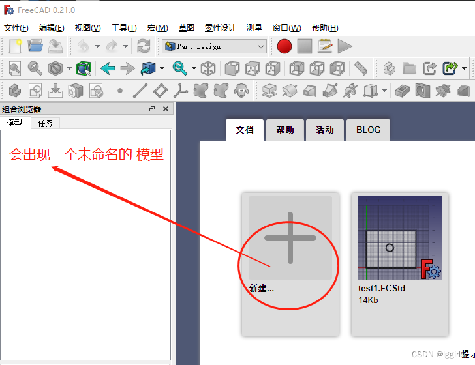Save the document using the save icon
The width and height of the screenshot is (475, 365).
pyautogui.click(x=55, y=46)
